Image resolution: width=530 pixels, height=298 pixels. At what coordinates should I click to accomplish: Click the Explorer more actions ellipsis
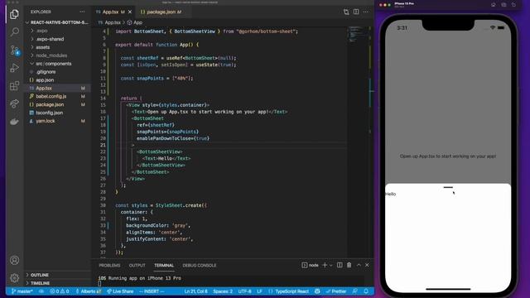82,12
